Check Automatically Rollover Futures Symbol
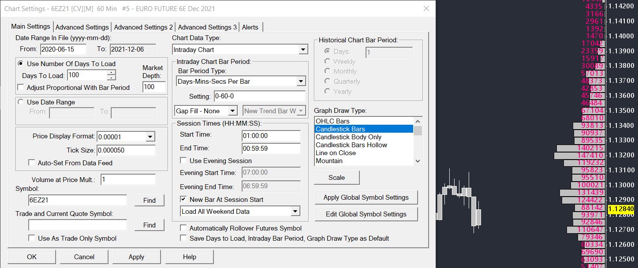The width and height of the screenshot is (638, 268). coord(183,228)
